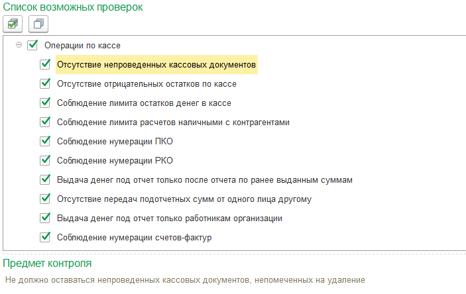Toggle the Операции по кассе group checkbox
This screenshot has height=294, width=466.
pos(32,46)
